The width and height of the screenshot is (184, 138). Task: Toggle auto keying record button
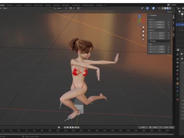59,127
